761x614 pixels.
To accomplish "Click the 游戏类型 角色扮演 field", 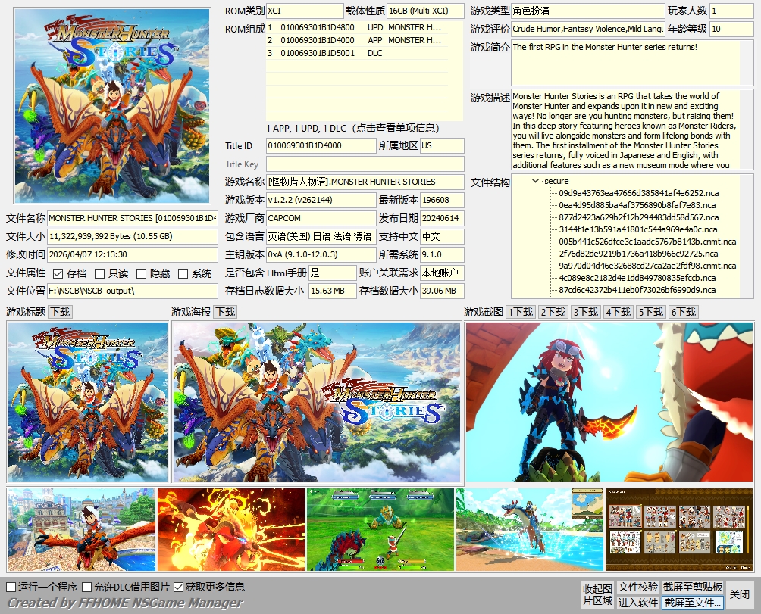I will coord(587,11).
